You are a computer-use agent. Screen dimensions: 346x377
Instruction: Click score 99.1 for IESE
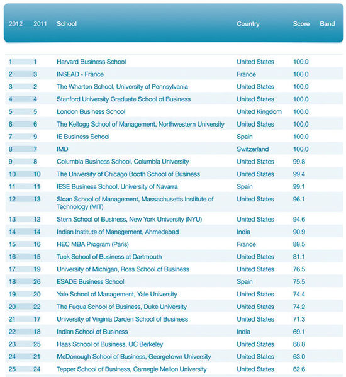coord(299,187)
